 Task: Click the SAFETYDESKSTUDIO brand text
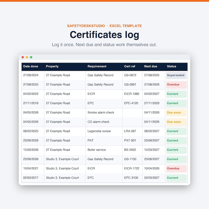[86, 26]
